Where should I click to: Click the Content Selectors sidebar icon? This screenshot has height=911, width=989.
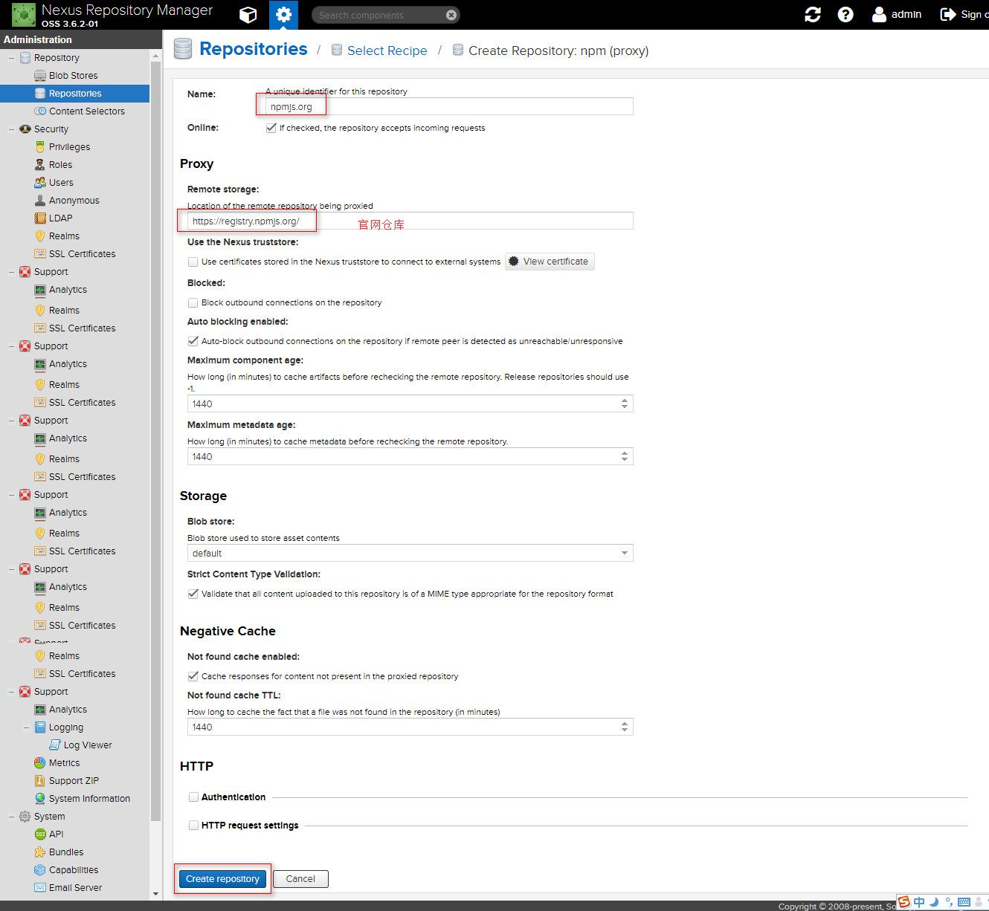[x=40, y=111]
